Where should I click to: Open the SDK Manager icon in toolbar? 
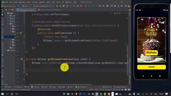(122, 6)
